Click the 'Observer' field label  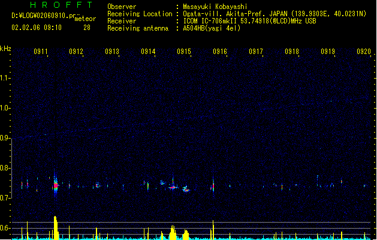(122, 7)
